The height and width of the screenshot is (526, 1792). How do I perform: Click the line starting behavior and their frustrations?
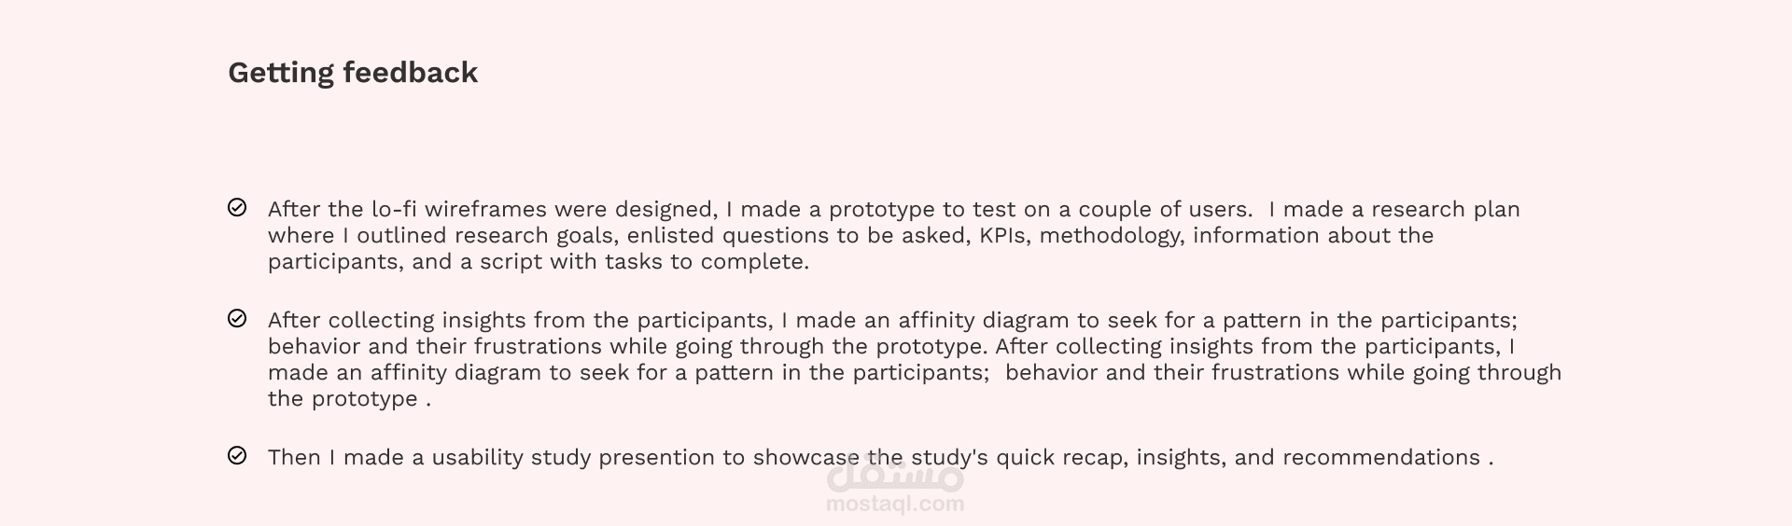point(891,346)
